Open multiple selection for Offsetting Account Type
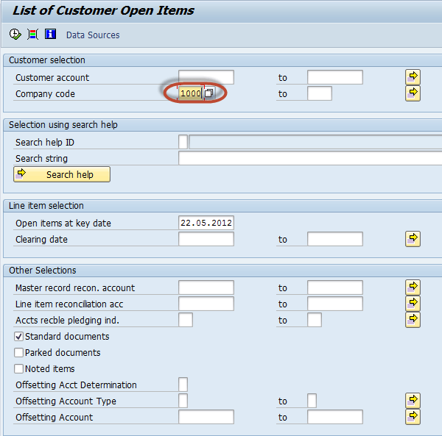 (x=413, y=400)
